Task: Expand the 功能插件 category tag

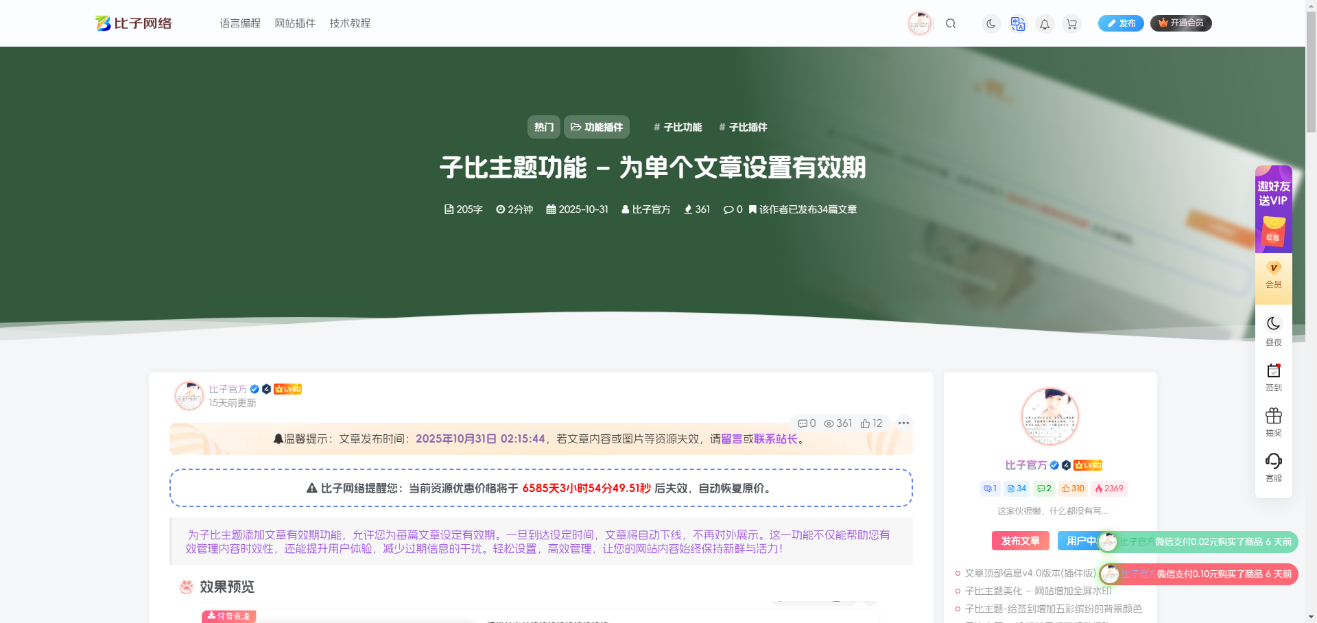Action: click(596, 127)
